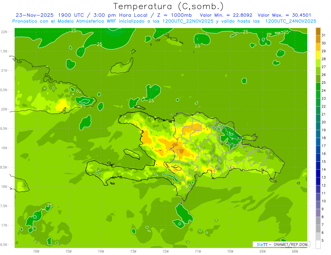Click the legend swatch between 25 and 26
331x255 pixels.
pyautogui.click(x=318, y=79)
